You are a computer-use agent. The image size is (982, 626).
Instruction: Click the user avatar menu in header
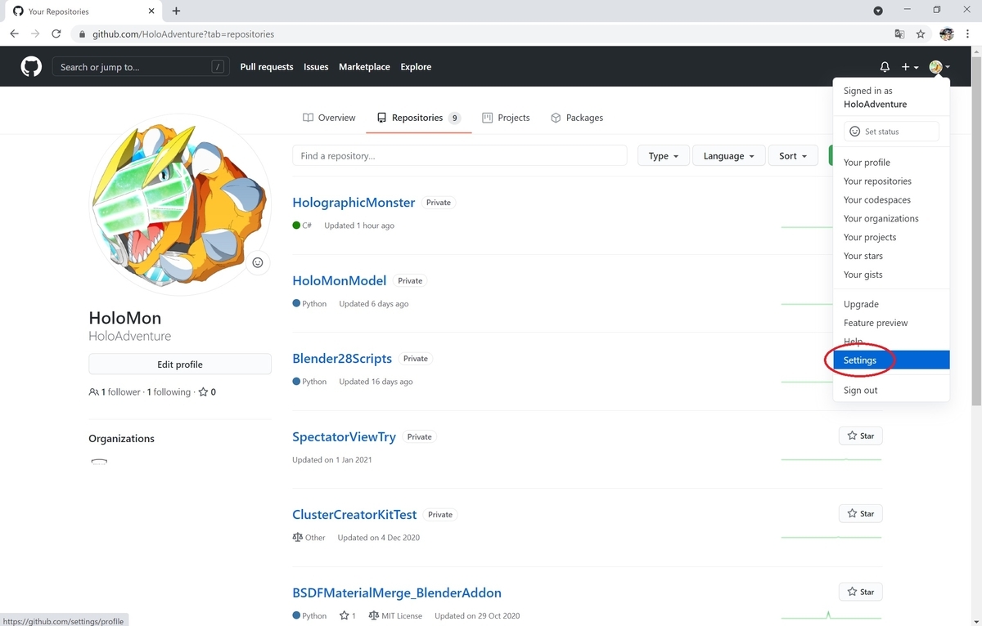[x=939, y=67]
